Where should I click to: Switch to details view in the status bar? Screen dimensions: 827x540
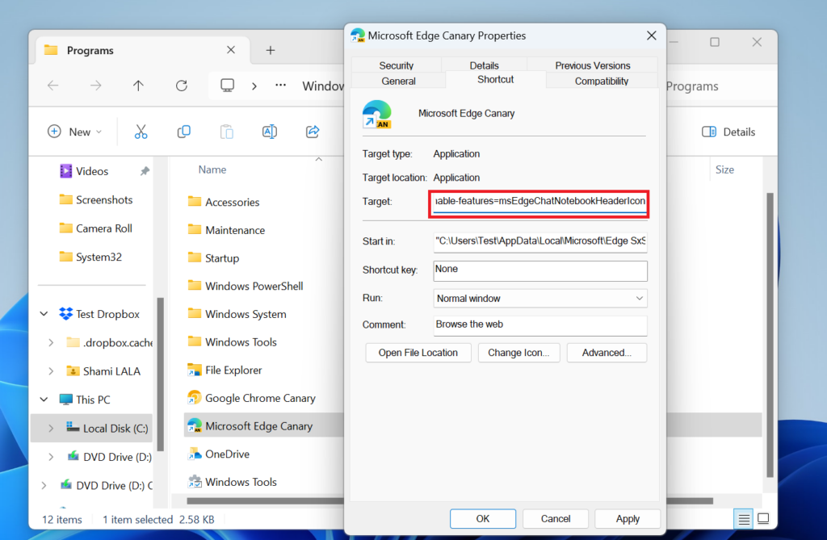(x=743, y=519)
